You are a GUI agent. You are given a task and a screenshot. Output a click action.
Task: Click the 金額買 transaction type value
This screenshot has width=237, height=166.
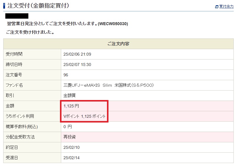tap(69, 96)
